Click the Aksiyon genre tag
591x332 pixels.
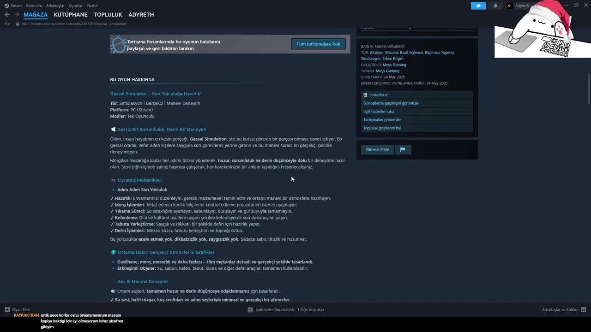(x=376, y=53)
